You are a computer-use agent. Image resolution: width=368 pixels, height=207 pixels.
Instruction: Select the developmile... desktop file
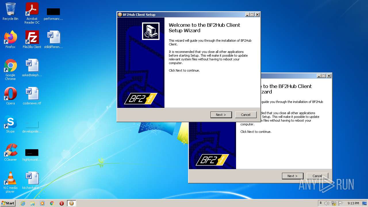click(x=32, y=126)
